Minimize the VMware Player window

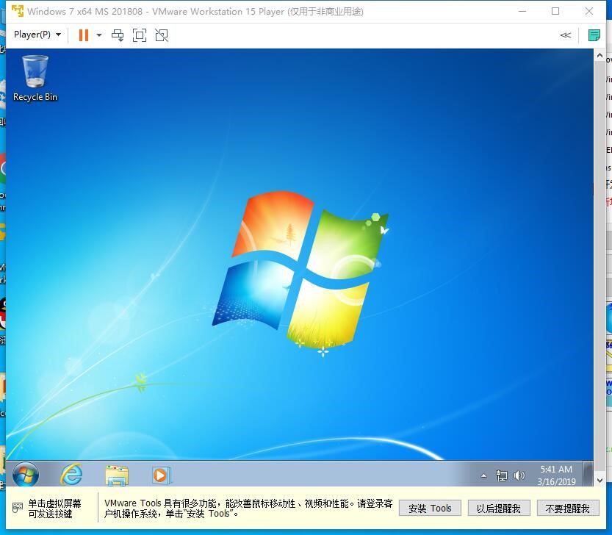pos(522,11)
